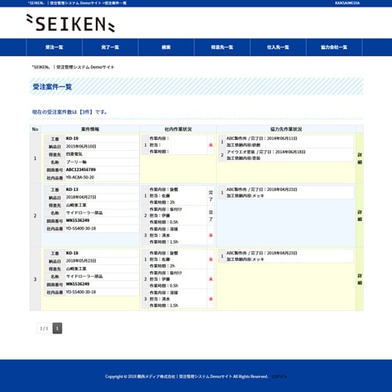Click the drawing number ABC123456789

(81, 169)
